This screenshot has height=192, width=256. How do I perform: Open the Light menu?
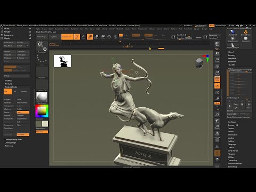[98, 29]
